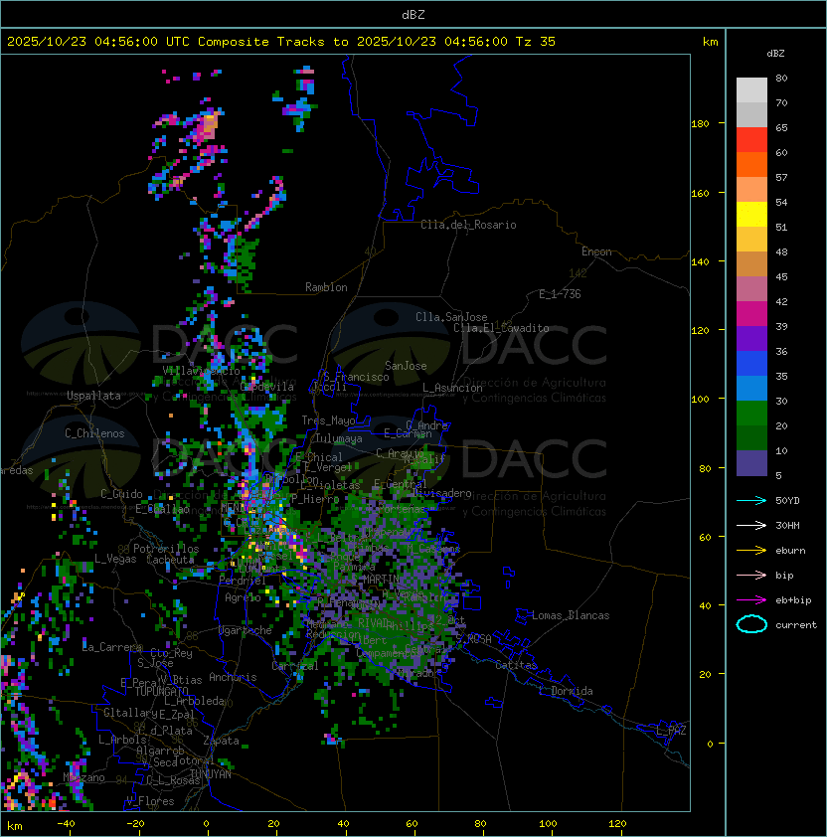Click the 'S_Francisco' map label
827x837 pixels.
356,377
